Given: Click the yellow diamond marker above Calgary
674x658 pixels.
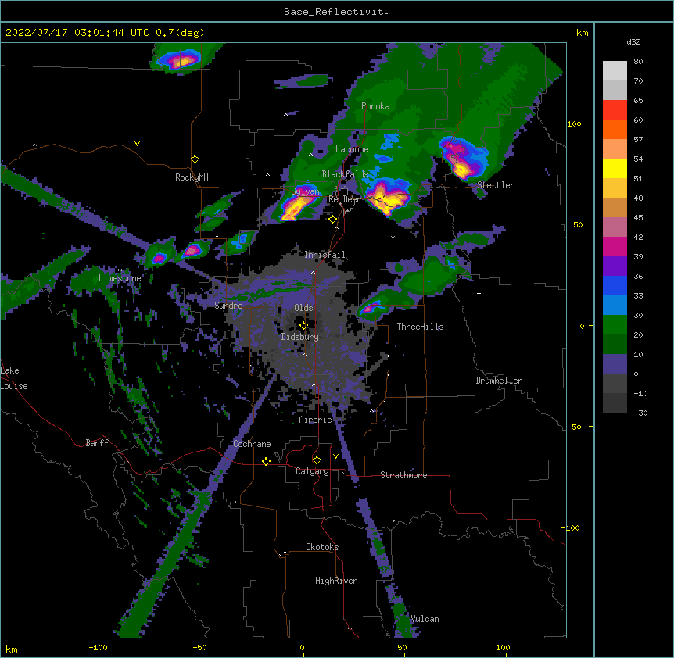Looking at the screenshot, I should (x=317, y=460).
